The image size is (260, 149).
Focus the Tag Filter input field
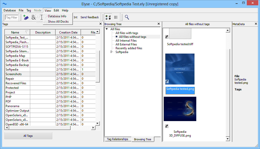(x=12, y=18)
